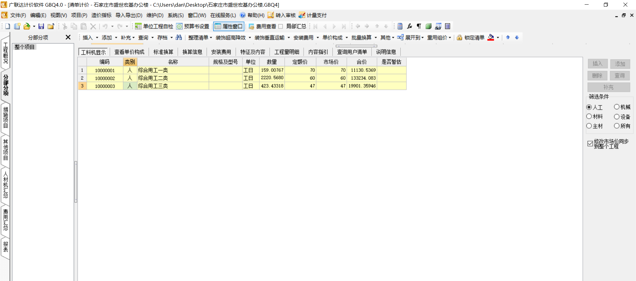The height and width of the screenshot is (281, 636).
Task: Click the yellow folder icon after save
Action: coord(51,26)
